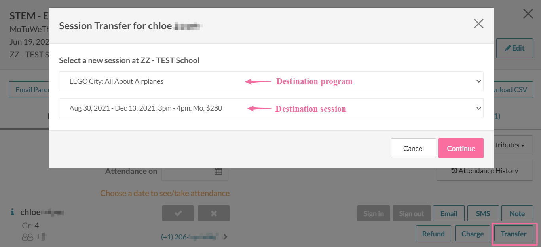Click Cancel in the transfer dialog
Viewport: 541px width, 247px height.
pyautogui.click(x=413, y=148)
